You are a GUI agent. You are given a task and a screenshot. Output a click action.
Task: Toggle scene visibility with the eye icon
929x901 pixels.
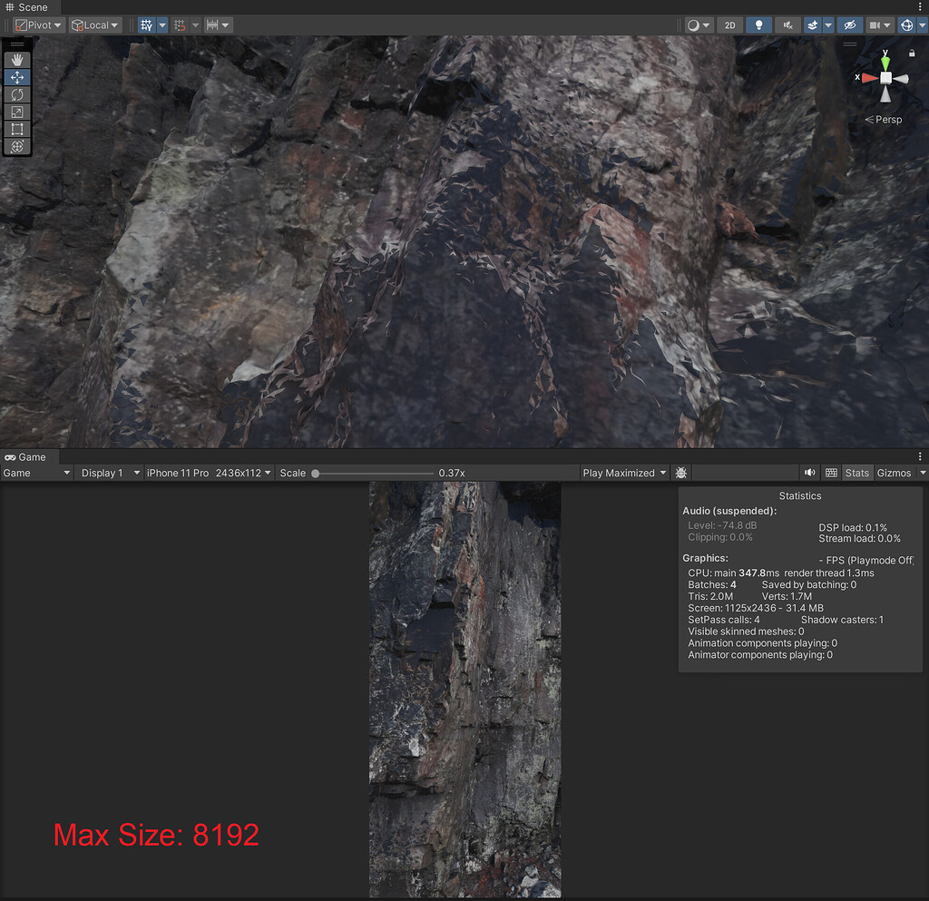click(x=850, y=24)
